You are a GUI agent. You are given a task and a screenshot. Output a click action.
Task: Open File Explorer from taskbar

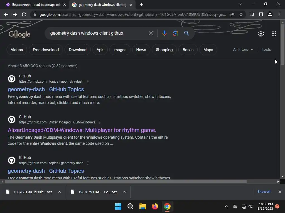point(143,206)
